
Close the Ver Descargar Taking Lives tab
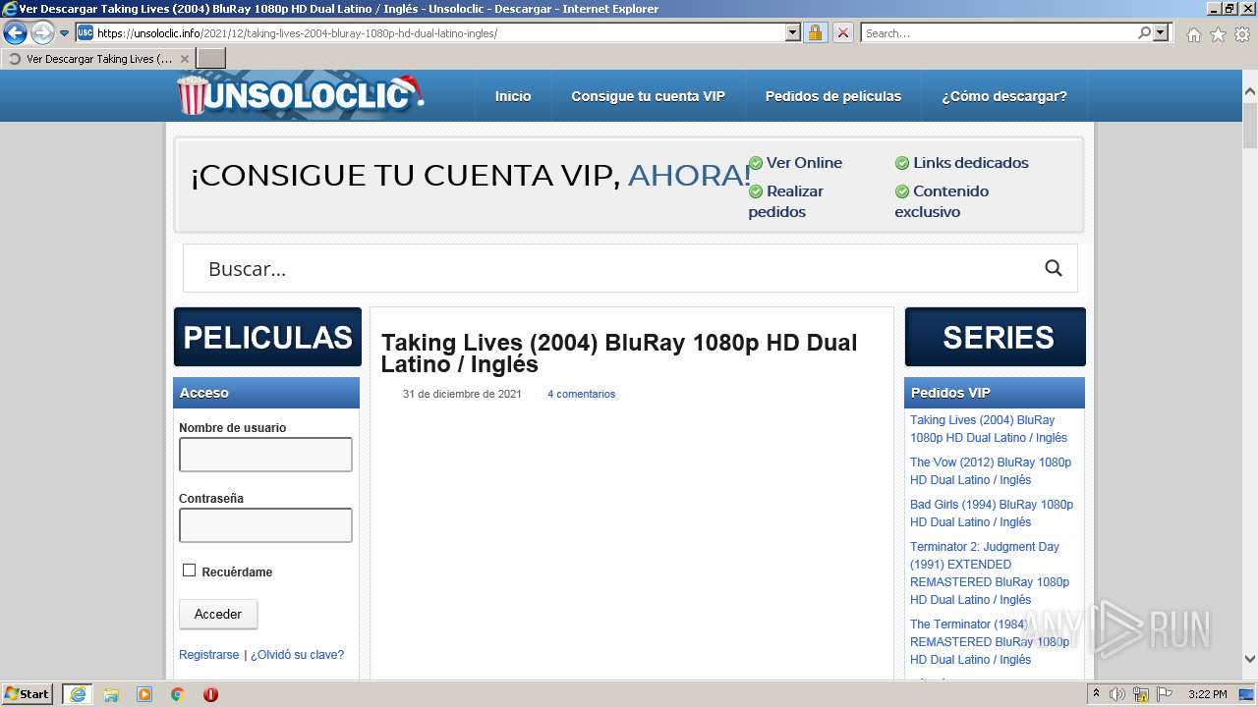tap(185, 59)
